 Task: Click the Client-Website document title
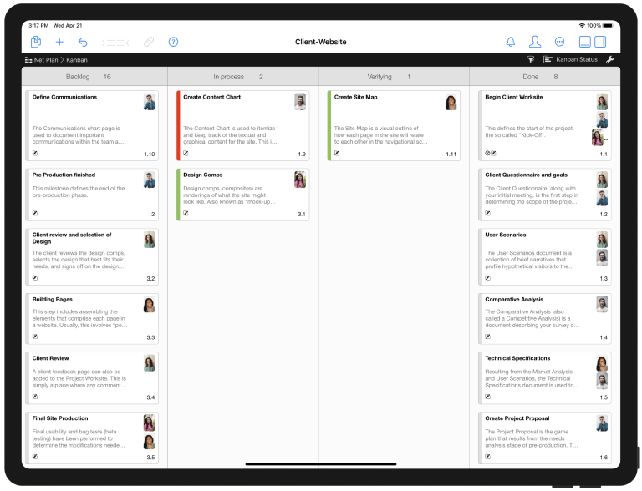pyautogui.click(x=321, y=42)
